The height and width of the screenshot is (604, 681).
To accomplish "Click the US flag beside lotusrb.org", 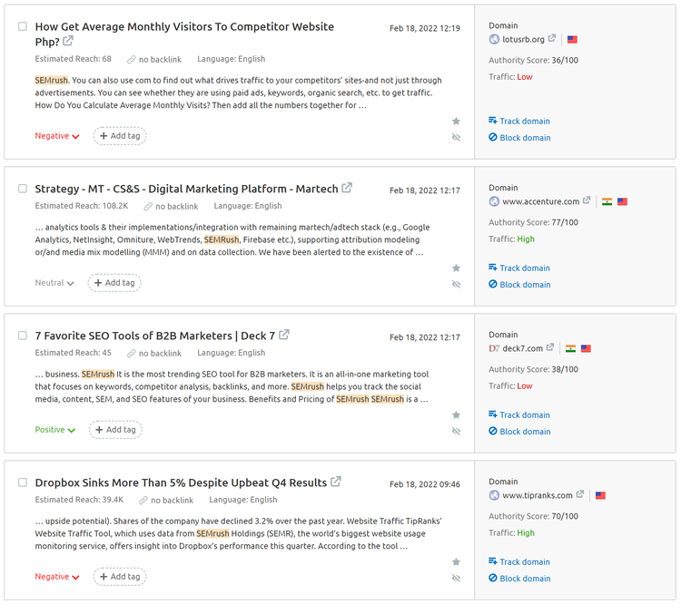I will tap(572, 40).
